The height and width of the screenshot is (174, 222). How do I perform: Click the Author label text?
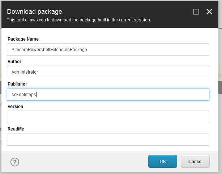coord(14,62)
